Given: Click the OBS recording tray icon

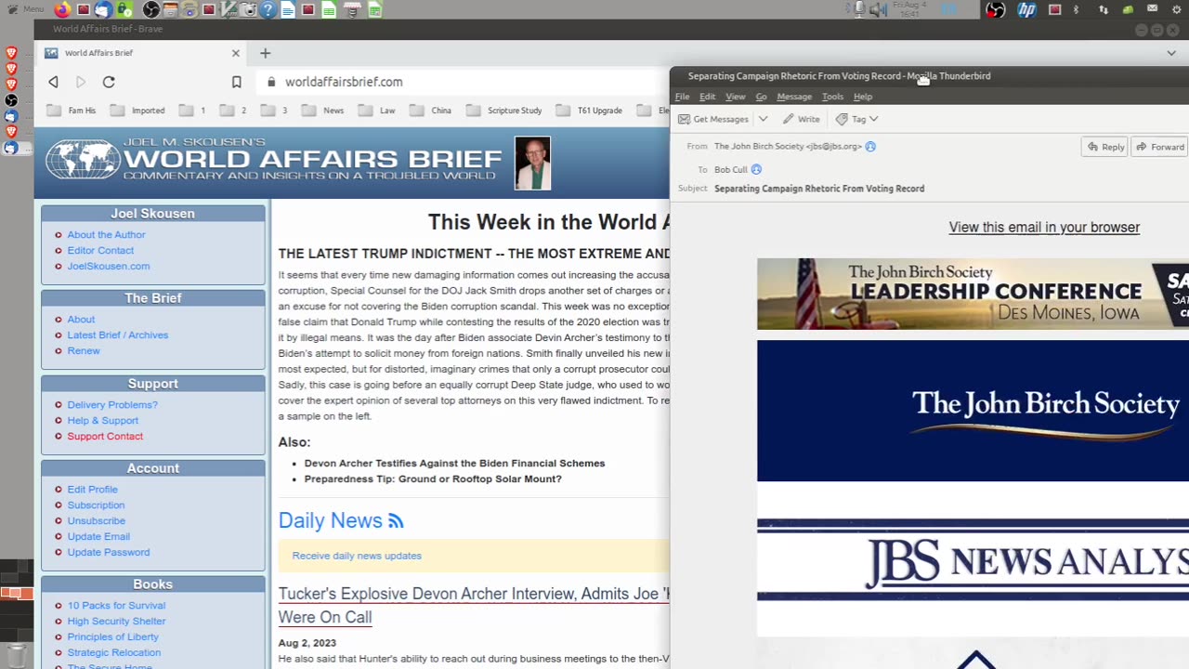Looking at the screenshot, I should click(x=995, y=10).
